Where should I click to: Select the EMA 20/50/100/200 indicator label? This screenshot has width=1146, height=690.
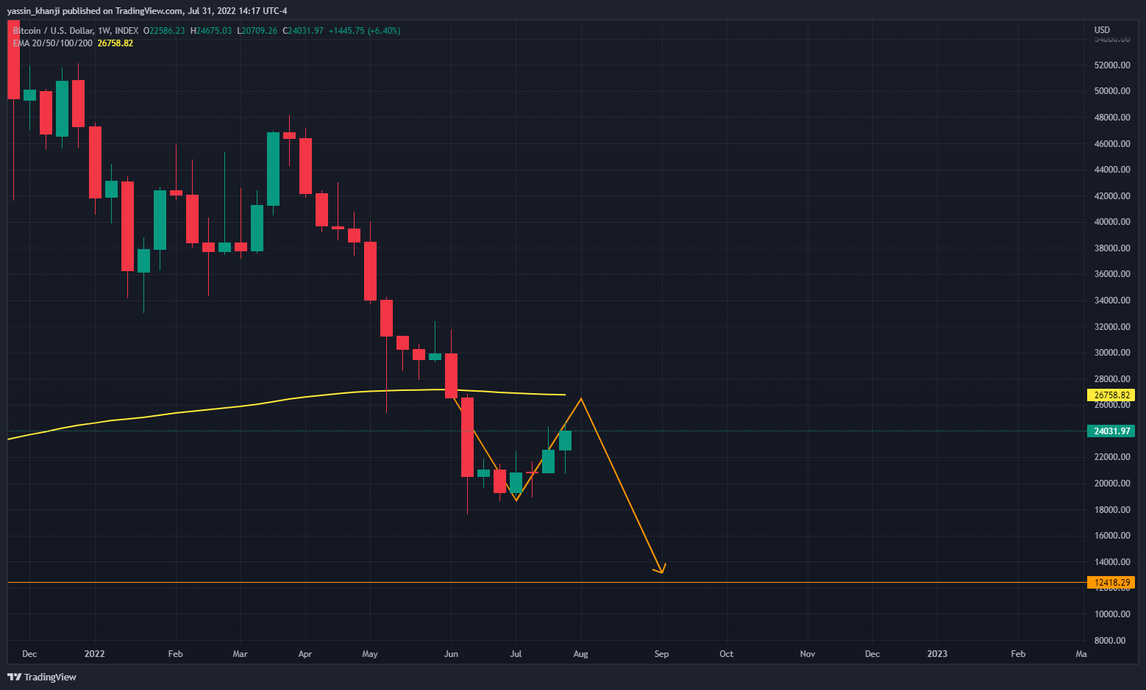pos(53,43)
